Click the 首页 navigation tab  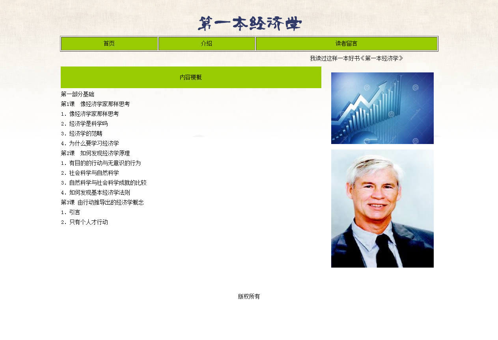(x=109, y=44)
